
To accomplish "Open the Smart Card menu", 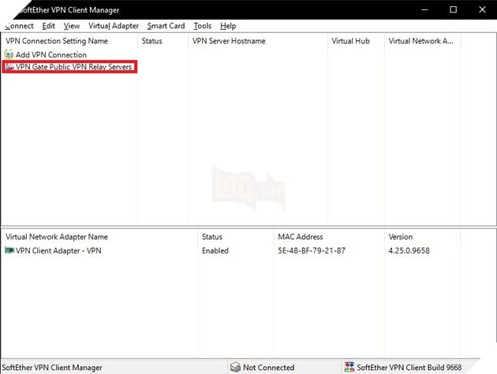I will coord(166,26).
